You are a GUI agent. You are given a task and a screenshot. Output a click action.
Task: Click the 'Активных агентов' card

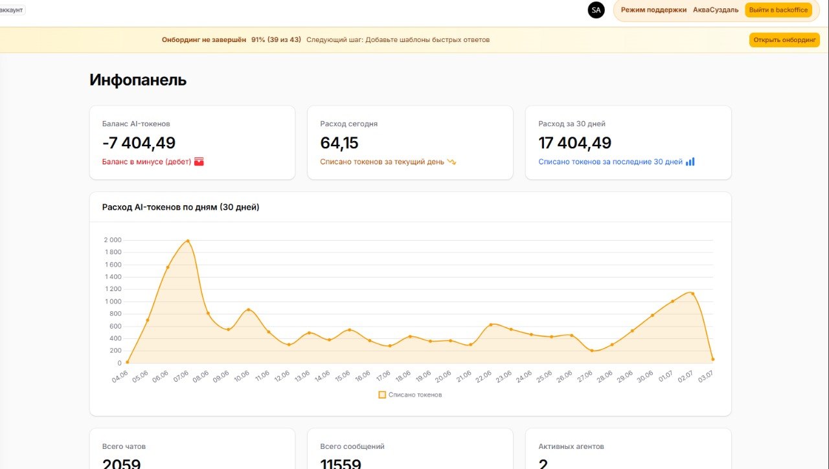click(x=628, y=449)
